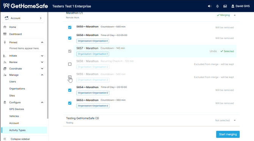
Task: Click the Account switch icon
Action: click(7, 18)
